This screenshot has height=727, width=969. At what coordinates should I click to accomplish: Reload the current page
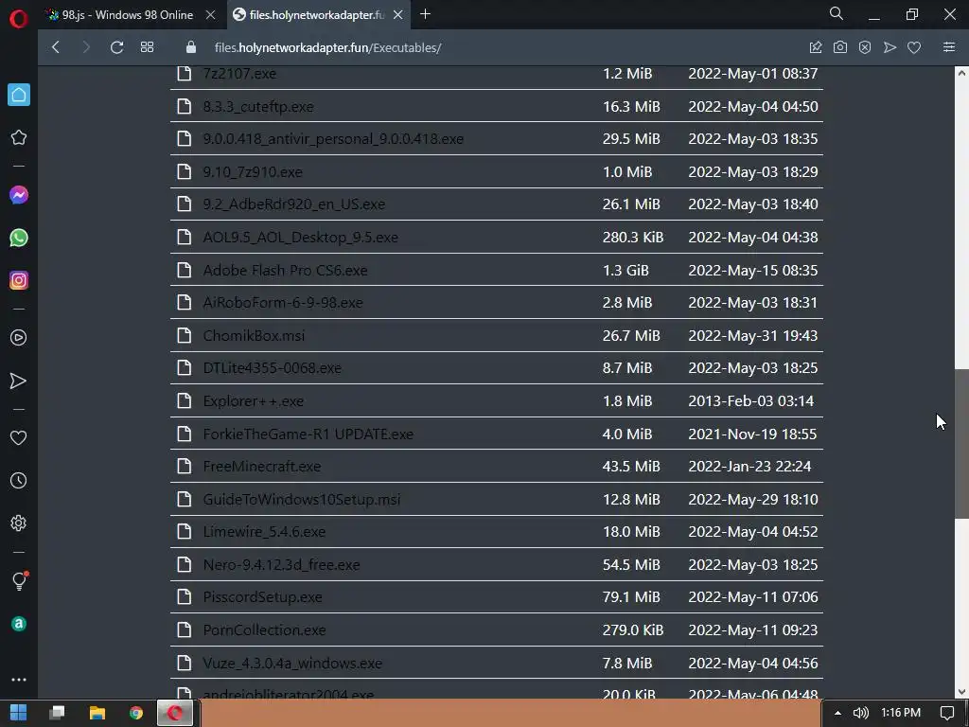[x=116, y=47]
